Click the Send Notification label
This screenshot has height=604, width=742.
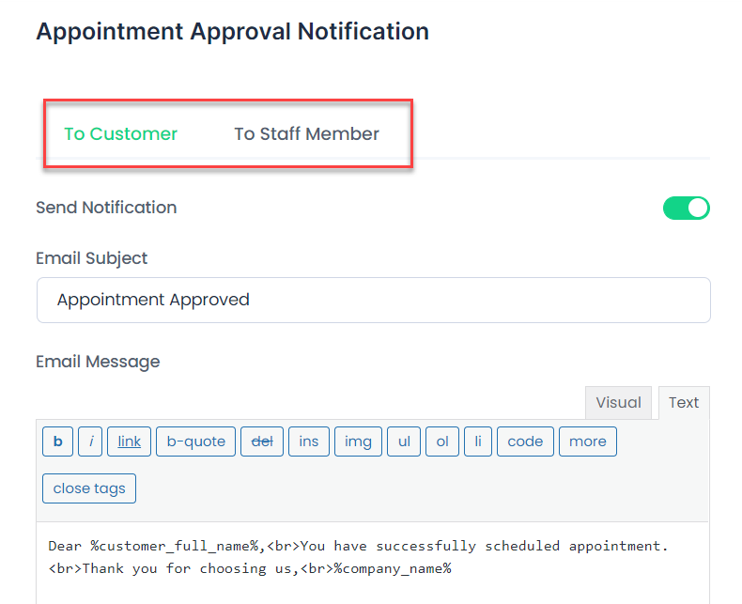tap(106, 208)
